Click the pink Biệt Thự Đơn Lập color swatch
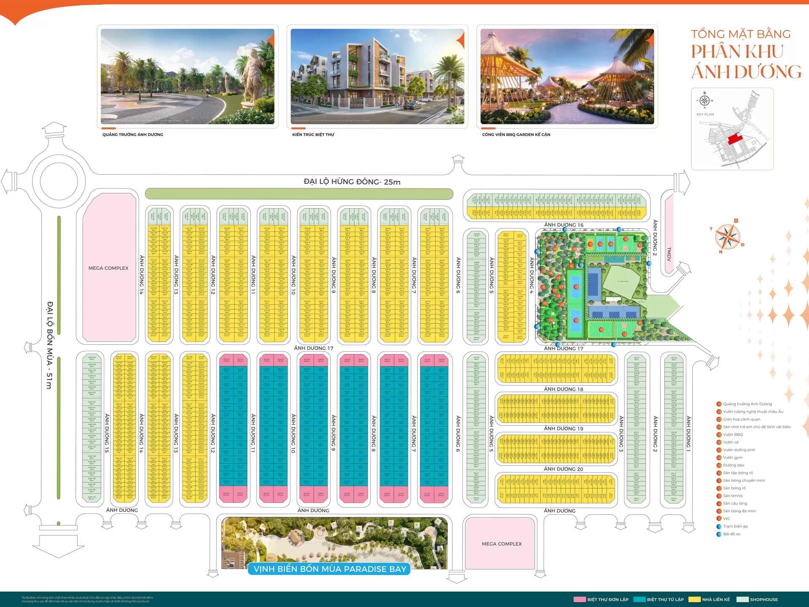Screen dimensions: 809x607 tap(580, 599)
